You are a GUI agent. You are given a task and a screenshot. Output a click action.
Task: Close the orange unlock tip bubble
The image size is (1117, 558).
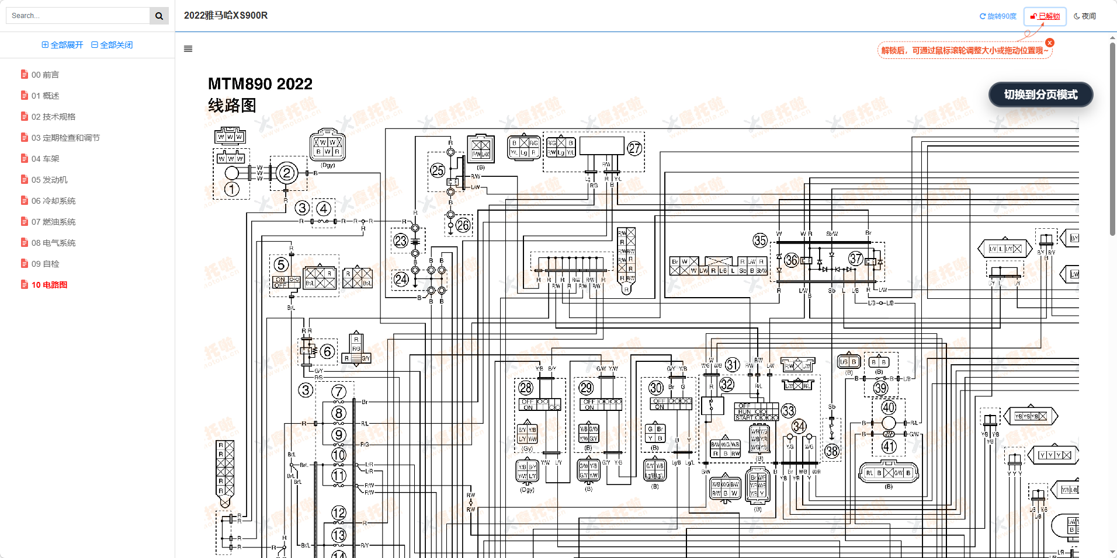[1050, 43]
